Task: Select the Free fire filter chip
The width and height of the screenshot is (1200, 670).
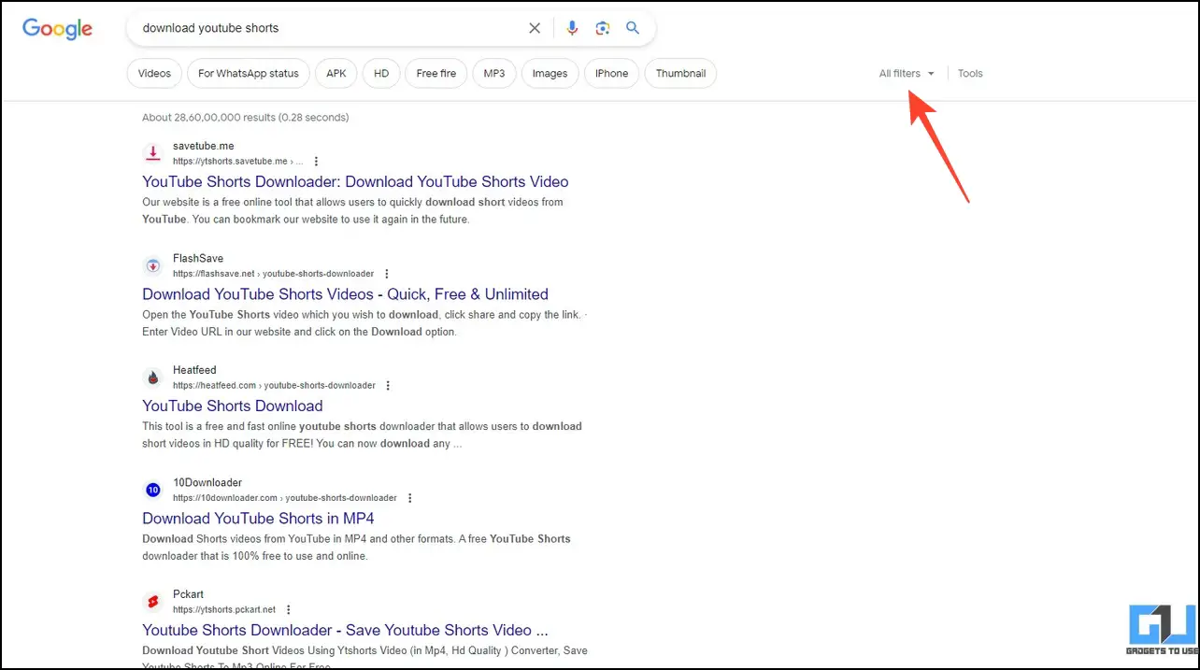Action: pyautogui.click(x=436, y=74)
